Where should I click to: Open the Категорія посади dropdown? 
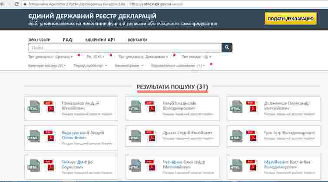pos(47,66)
